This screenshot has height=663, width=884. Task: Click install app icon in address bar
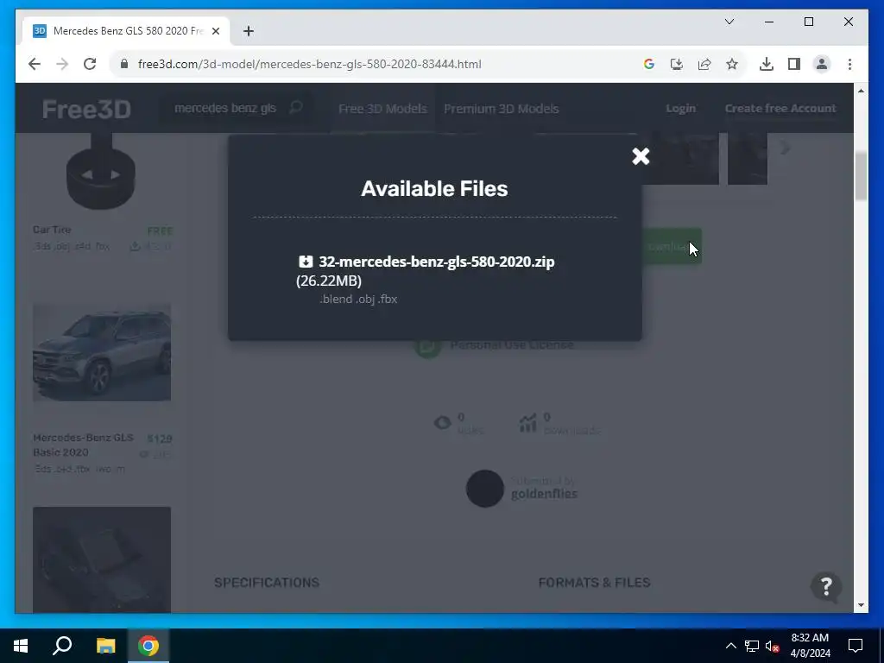[677, 64]
